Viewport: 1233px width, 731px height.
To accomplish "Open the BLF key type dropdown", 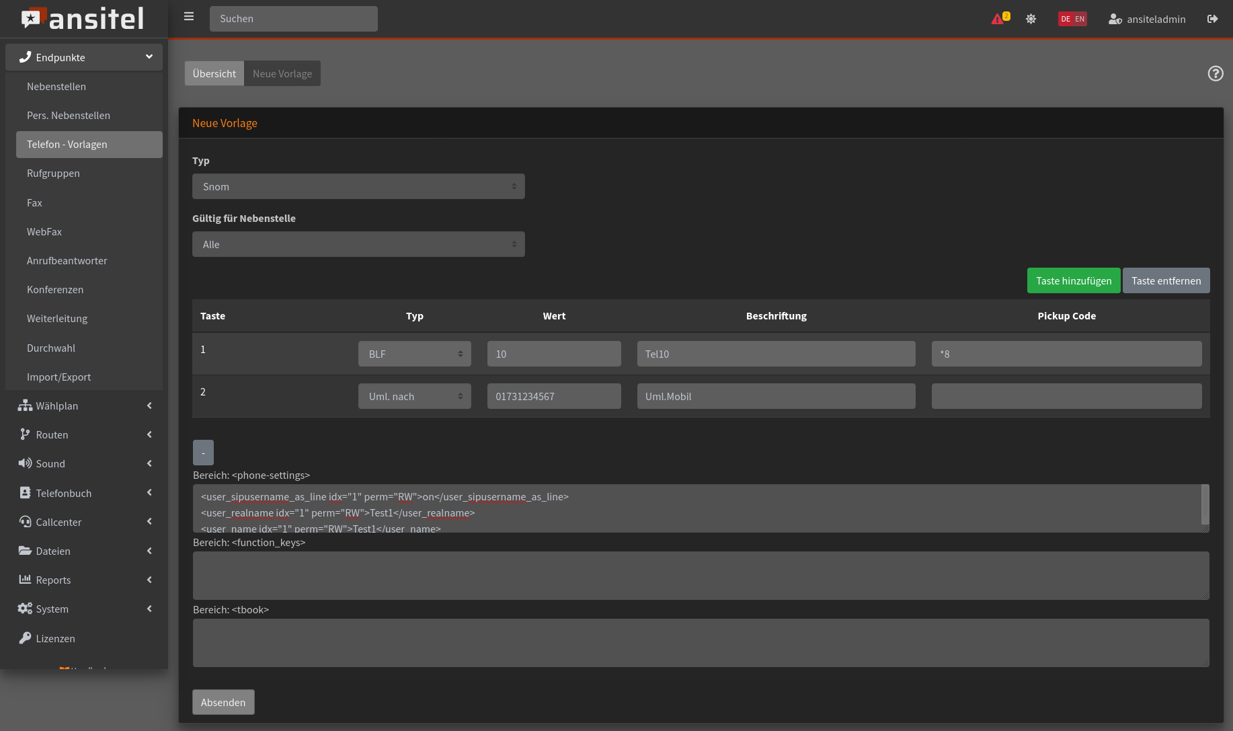I will 414,354.
